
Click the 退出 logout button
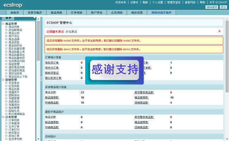[223, 7]
